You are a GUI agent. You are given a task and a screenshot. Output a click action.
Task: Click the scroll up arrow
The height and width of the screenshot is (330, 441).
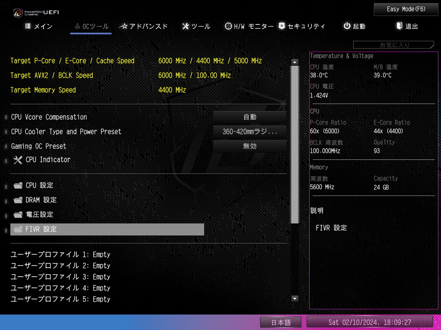click(x=295, y=62)
